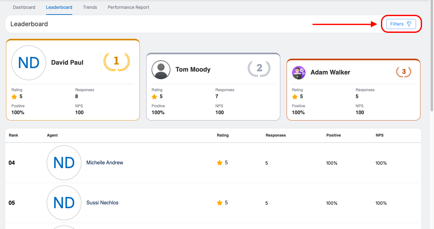Open Michelle Andrew's agent profile link
434x229 pixels.
105,163
